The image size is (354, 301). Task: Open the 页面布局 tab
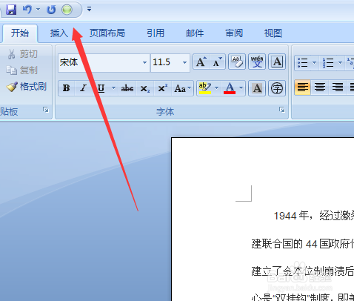pos(107,33)
